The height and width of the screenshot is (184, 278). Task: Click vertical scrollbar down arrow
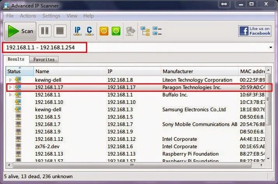click(x=268, y=158)
